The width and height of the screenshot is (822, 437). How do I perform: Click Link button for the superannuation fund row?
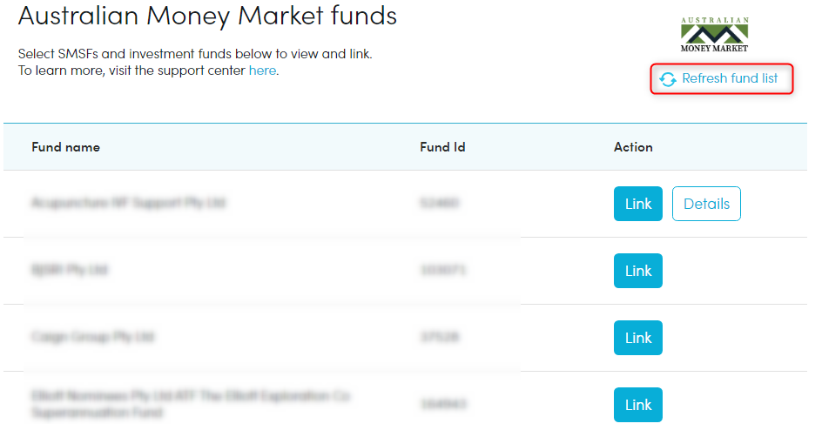(x=638, y=405)
